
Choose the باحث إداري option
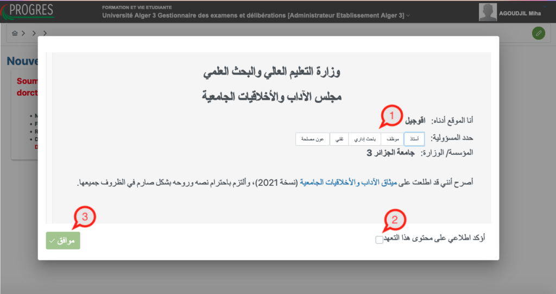364,139
